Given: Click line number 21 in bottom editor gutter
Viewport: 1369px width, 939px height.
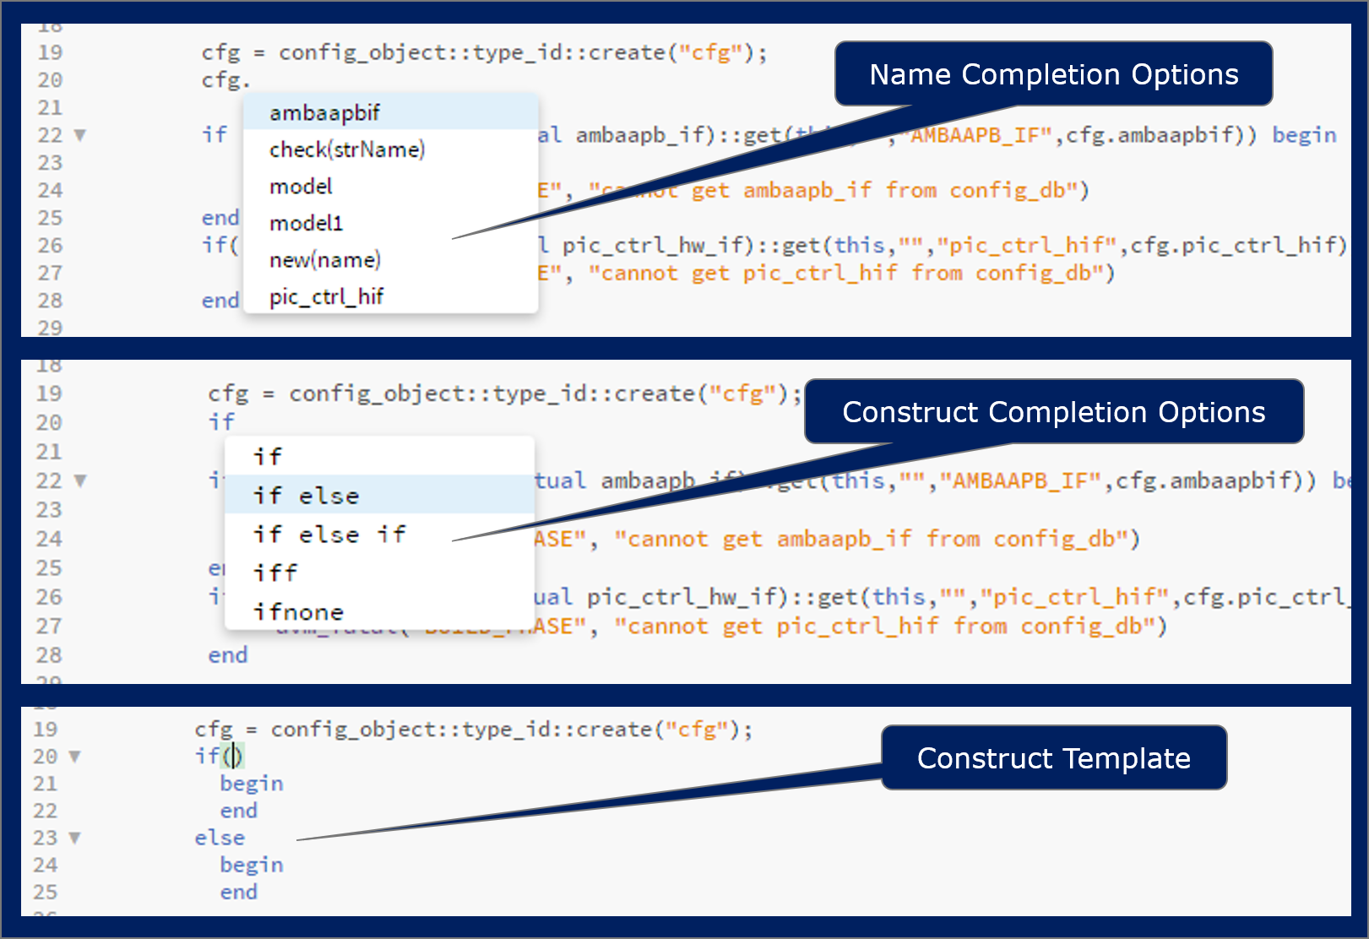Looking at the screenshot, I should point(46,784).
